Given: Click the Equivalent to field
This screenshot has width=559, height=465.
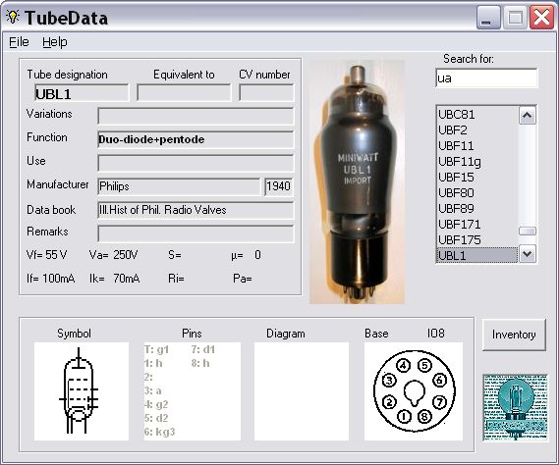Looking at the screenshot, I should coord(184,93).
